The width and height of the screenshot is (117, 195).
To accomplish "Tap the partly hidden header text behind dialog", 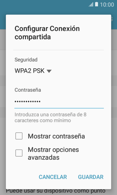I will (x=112, y=19).
